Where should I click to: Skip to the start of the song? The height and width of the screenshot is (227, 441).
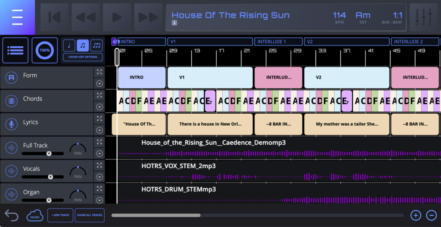click(54, 17)
